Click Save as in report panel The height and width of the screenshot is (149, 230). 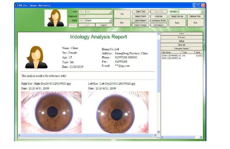pyautogui.click(x=181, y=45)
